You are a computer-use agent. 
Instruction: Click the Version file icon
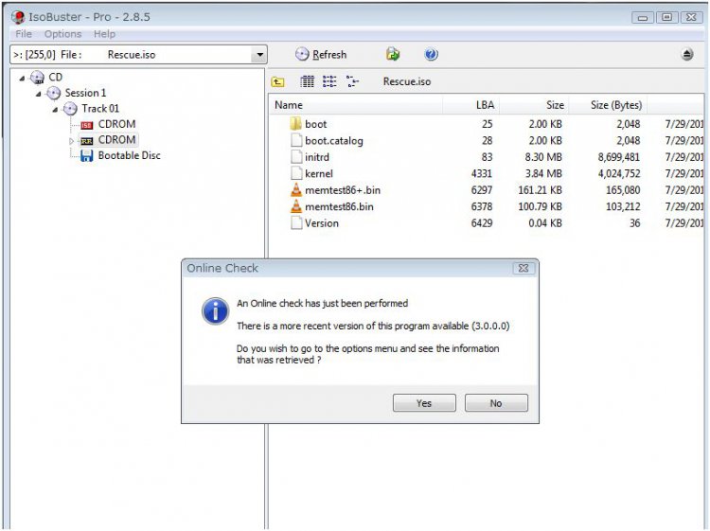(x=296, y=222)
